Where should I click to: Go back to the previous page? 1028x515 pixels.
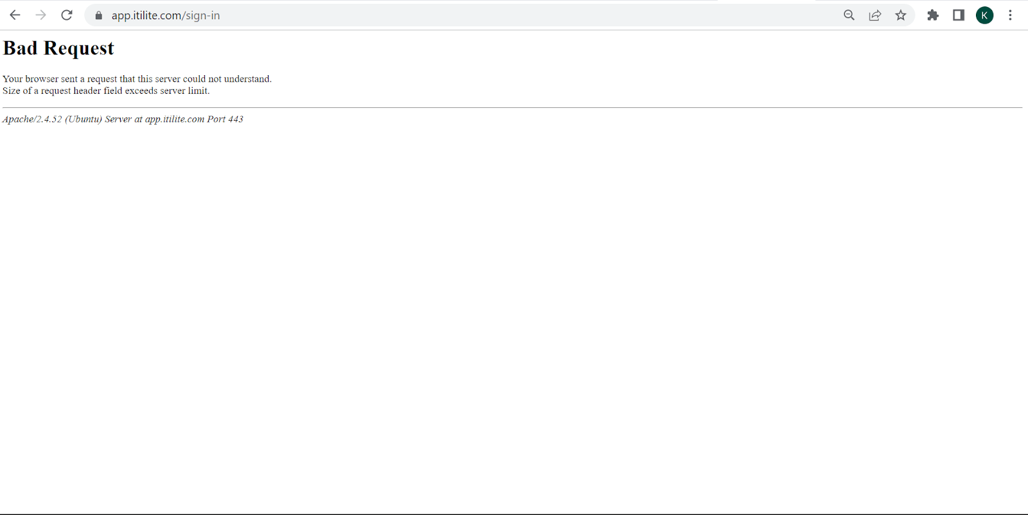[15, 15]
